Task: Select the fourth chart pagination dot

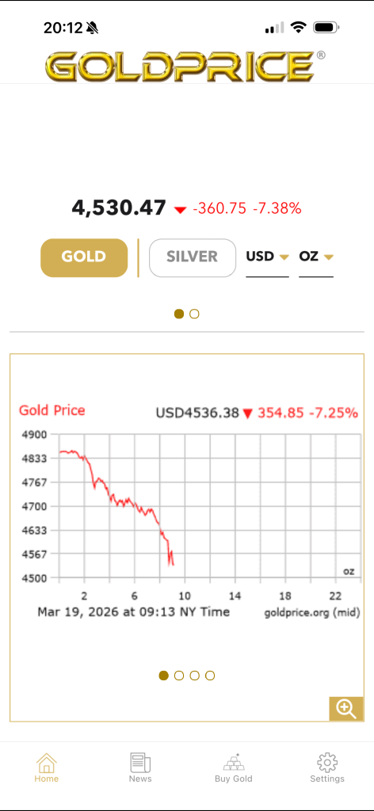Action: [x=210, y=676]
